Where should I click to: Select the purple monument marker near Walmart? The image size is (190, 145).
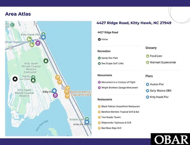pos(38,43)
